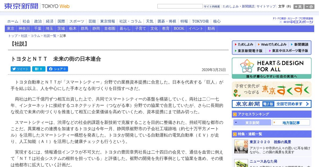Open スポーツ section
Screen dimensions: 319x167
77,21
